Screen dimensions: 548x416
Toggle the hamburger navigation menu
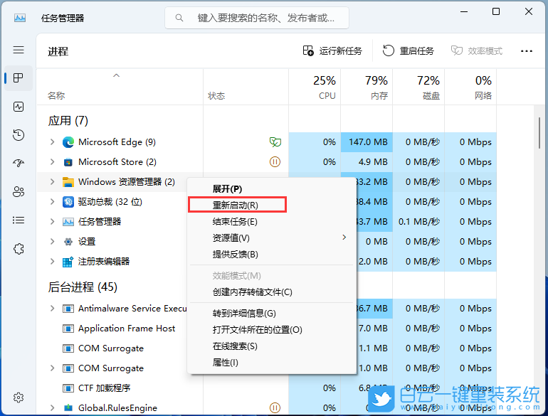pyautogui.click(x=19, y=50)
